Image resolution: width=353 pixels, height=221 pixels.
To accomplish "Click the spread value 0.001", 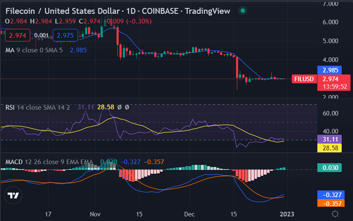I will pos(41,35).
